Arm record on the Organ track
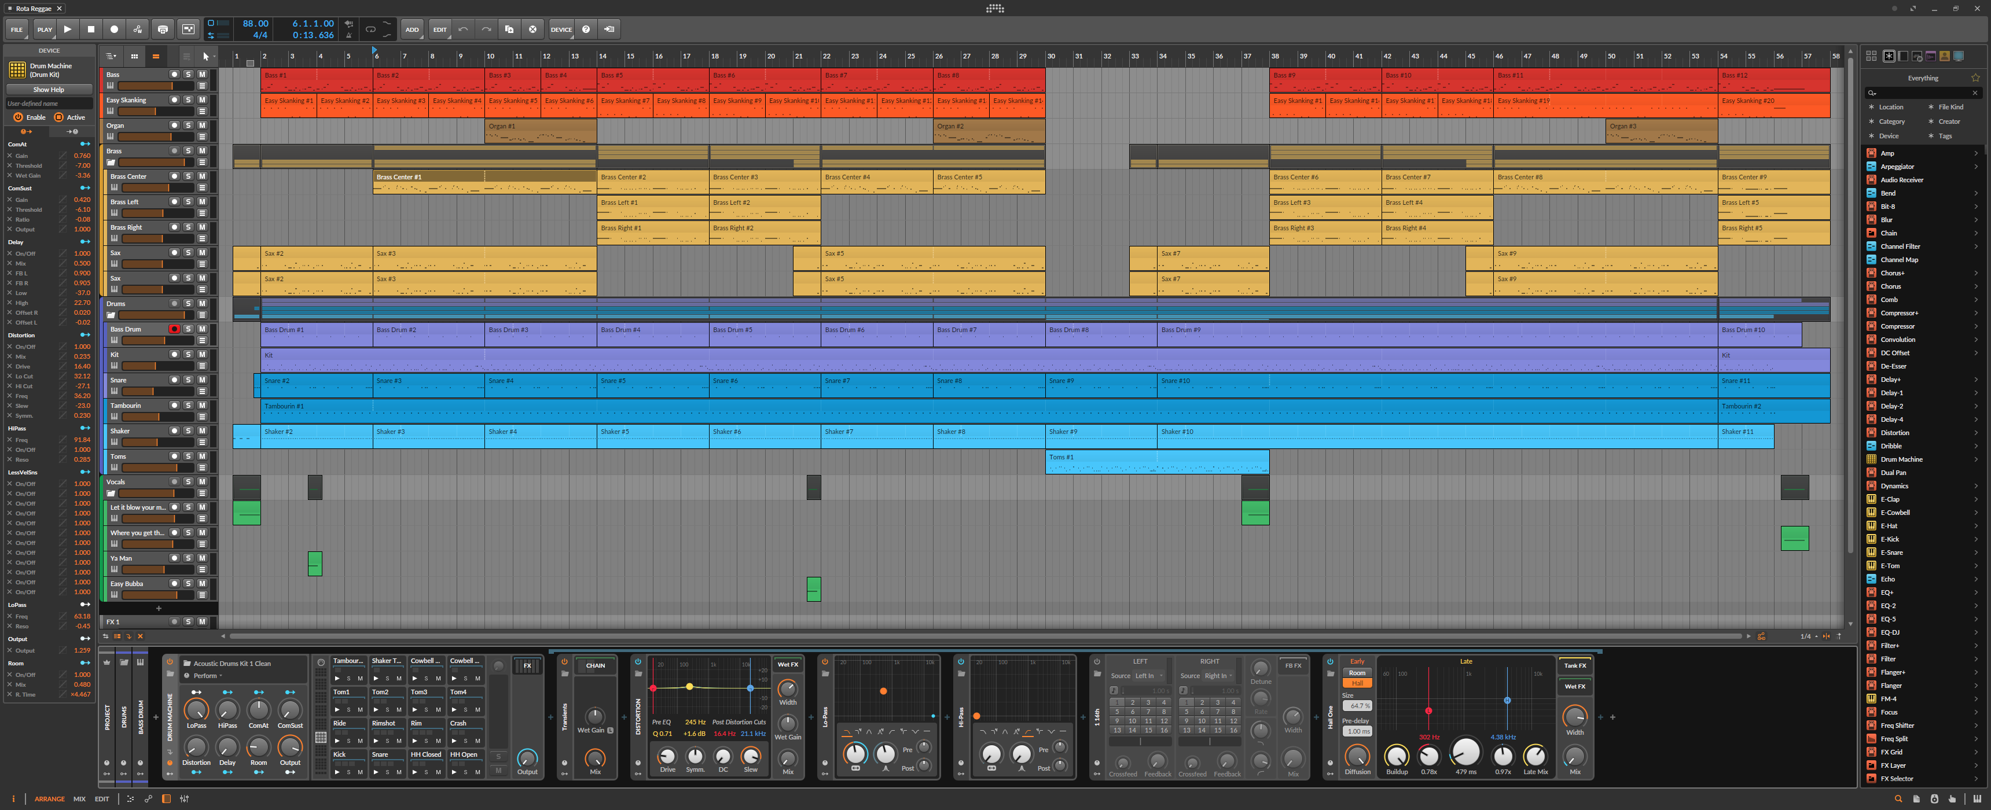 pyautogui.click(x=174, y=125)
